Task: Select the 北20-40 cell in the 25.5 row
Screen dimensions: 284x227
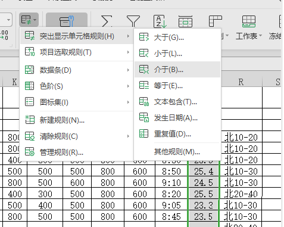Action: [x=241, y=194]
